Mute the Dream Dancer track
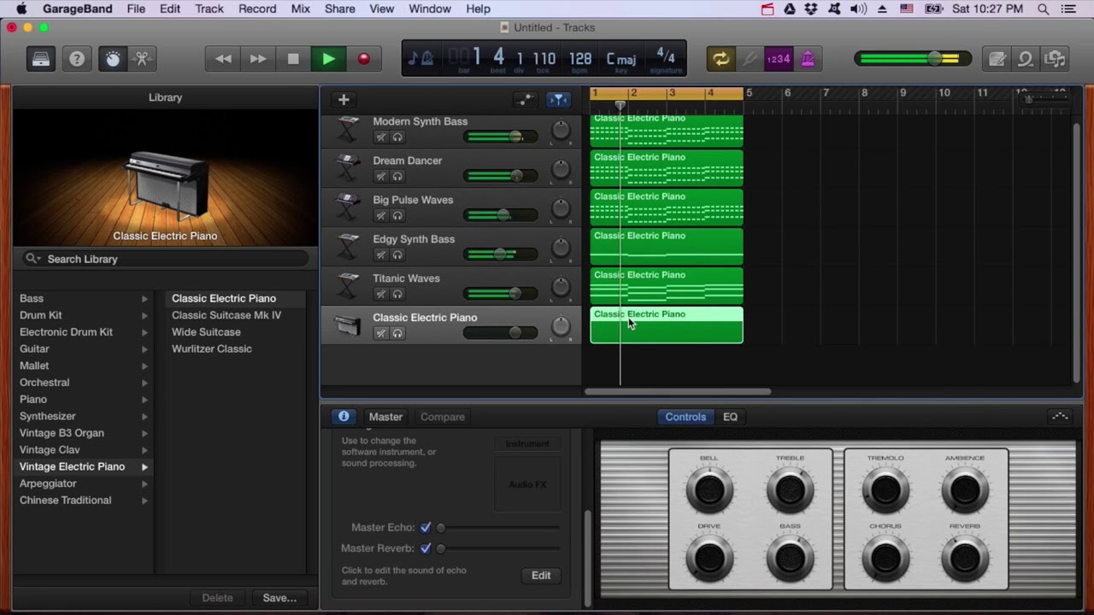The image size is (1094, 615). point(381,177)
